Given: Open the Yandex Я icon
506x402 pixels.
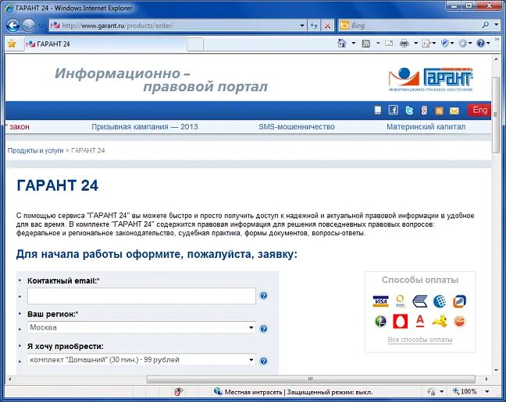Looking at the screenshot, I should tap(424, 111).
